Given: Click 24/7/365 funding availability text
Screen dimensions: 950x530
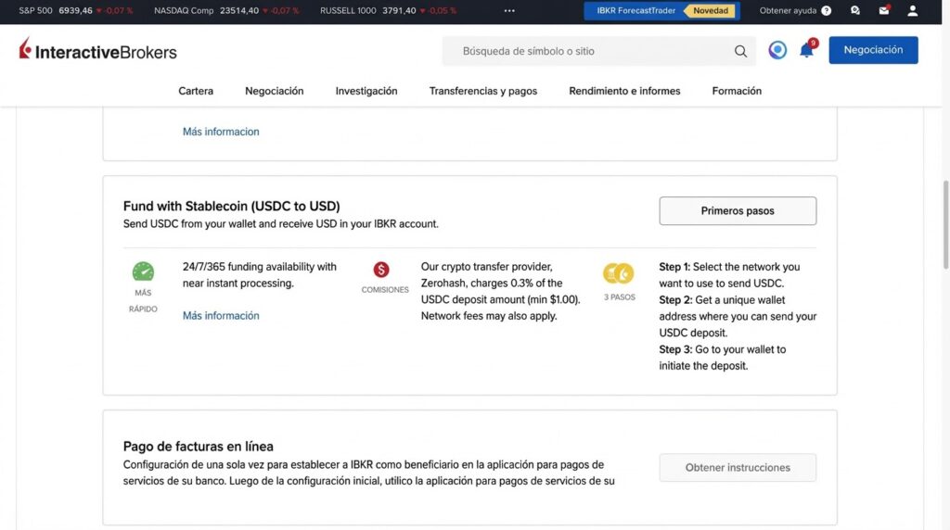Looking at the screenshot, I should [260, 275].
